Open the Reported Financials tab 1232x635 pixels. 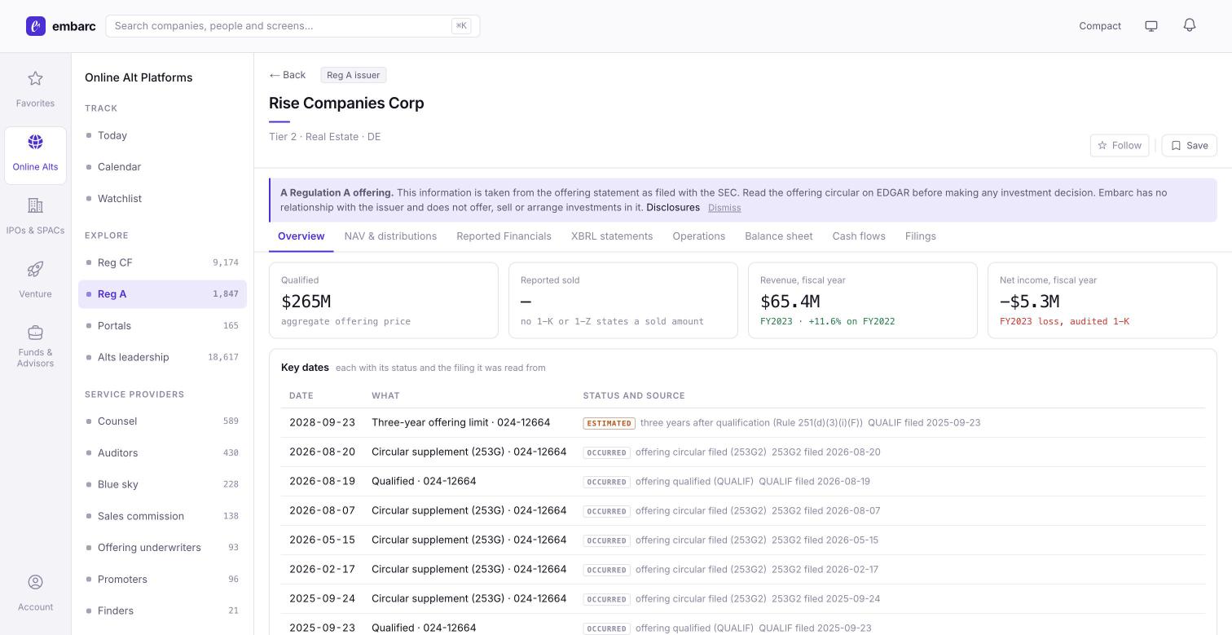504,236
